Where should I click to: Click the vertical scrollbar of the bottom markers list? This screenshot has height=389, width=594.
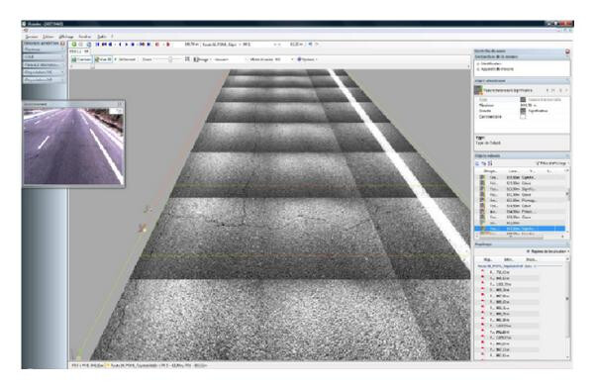(567, 308)
